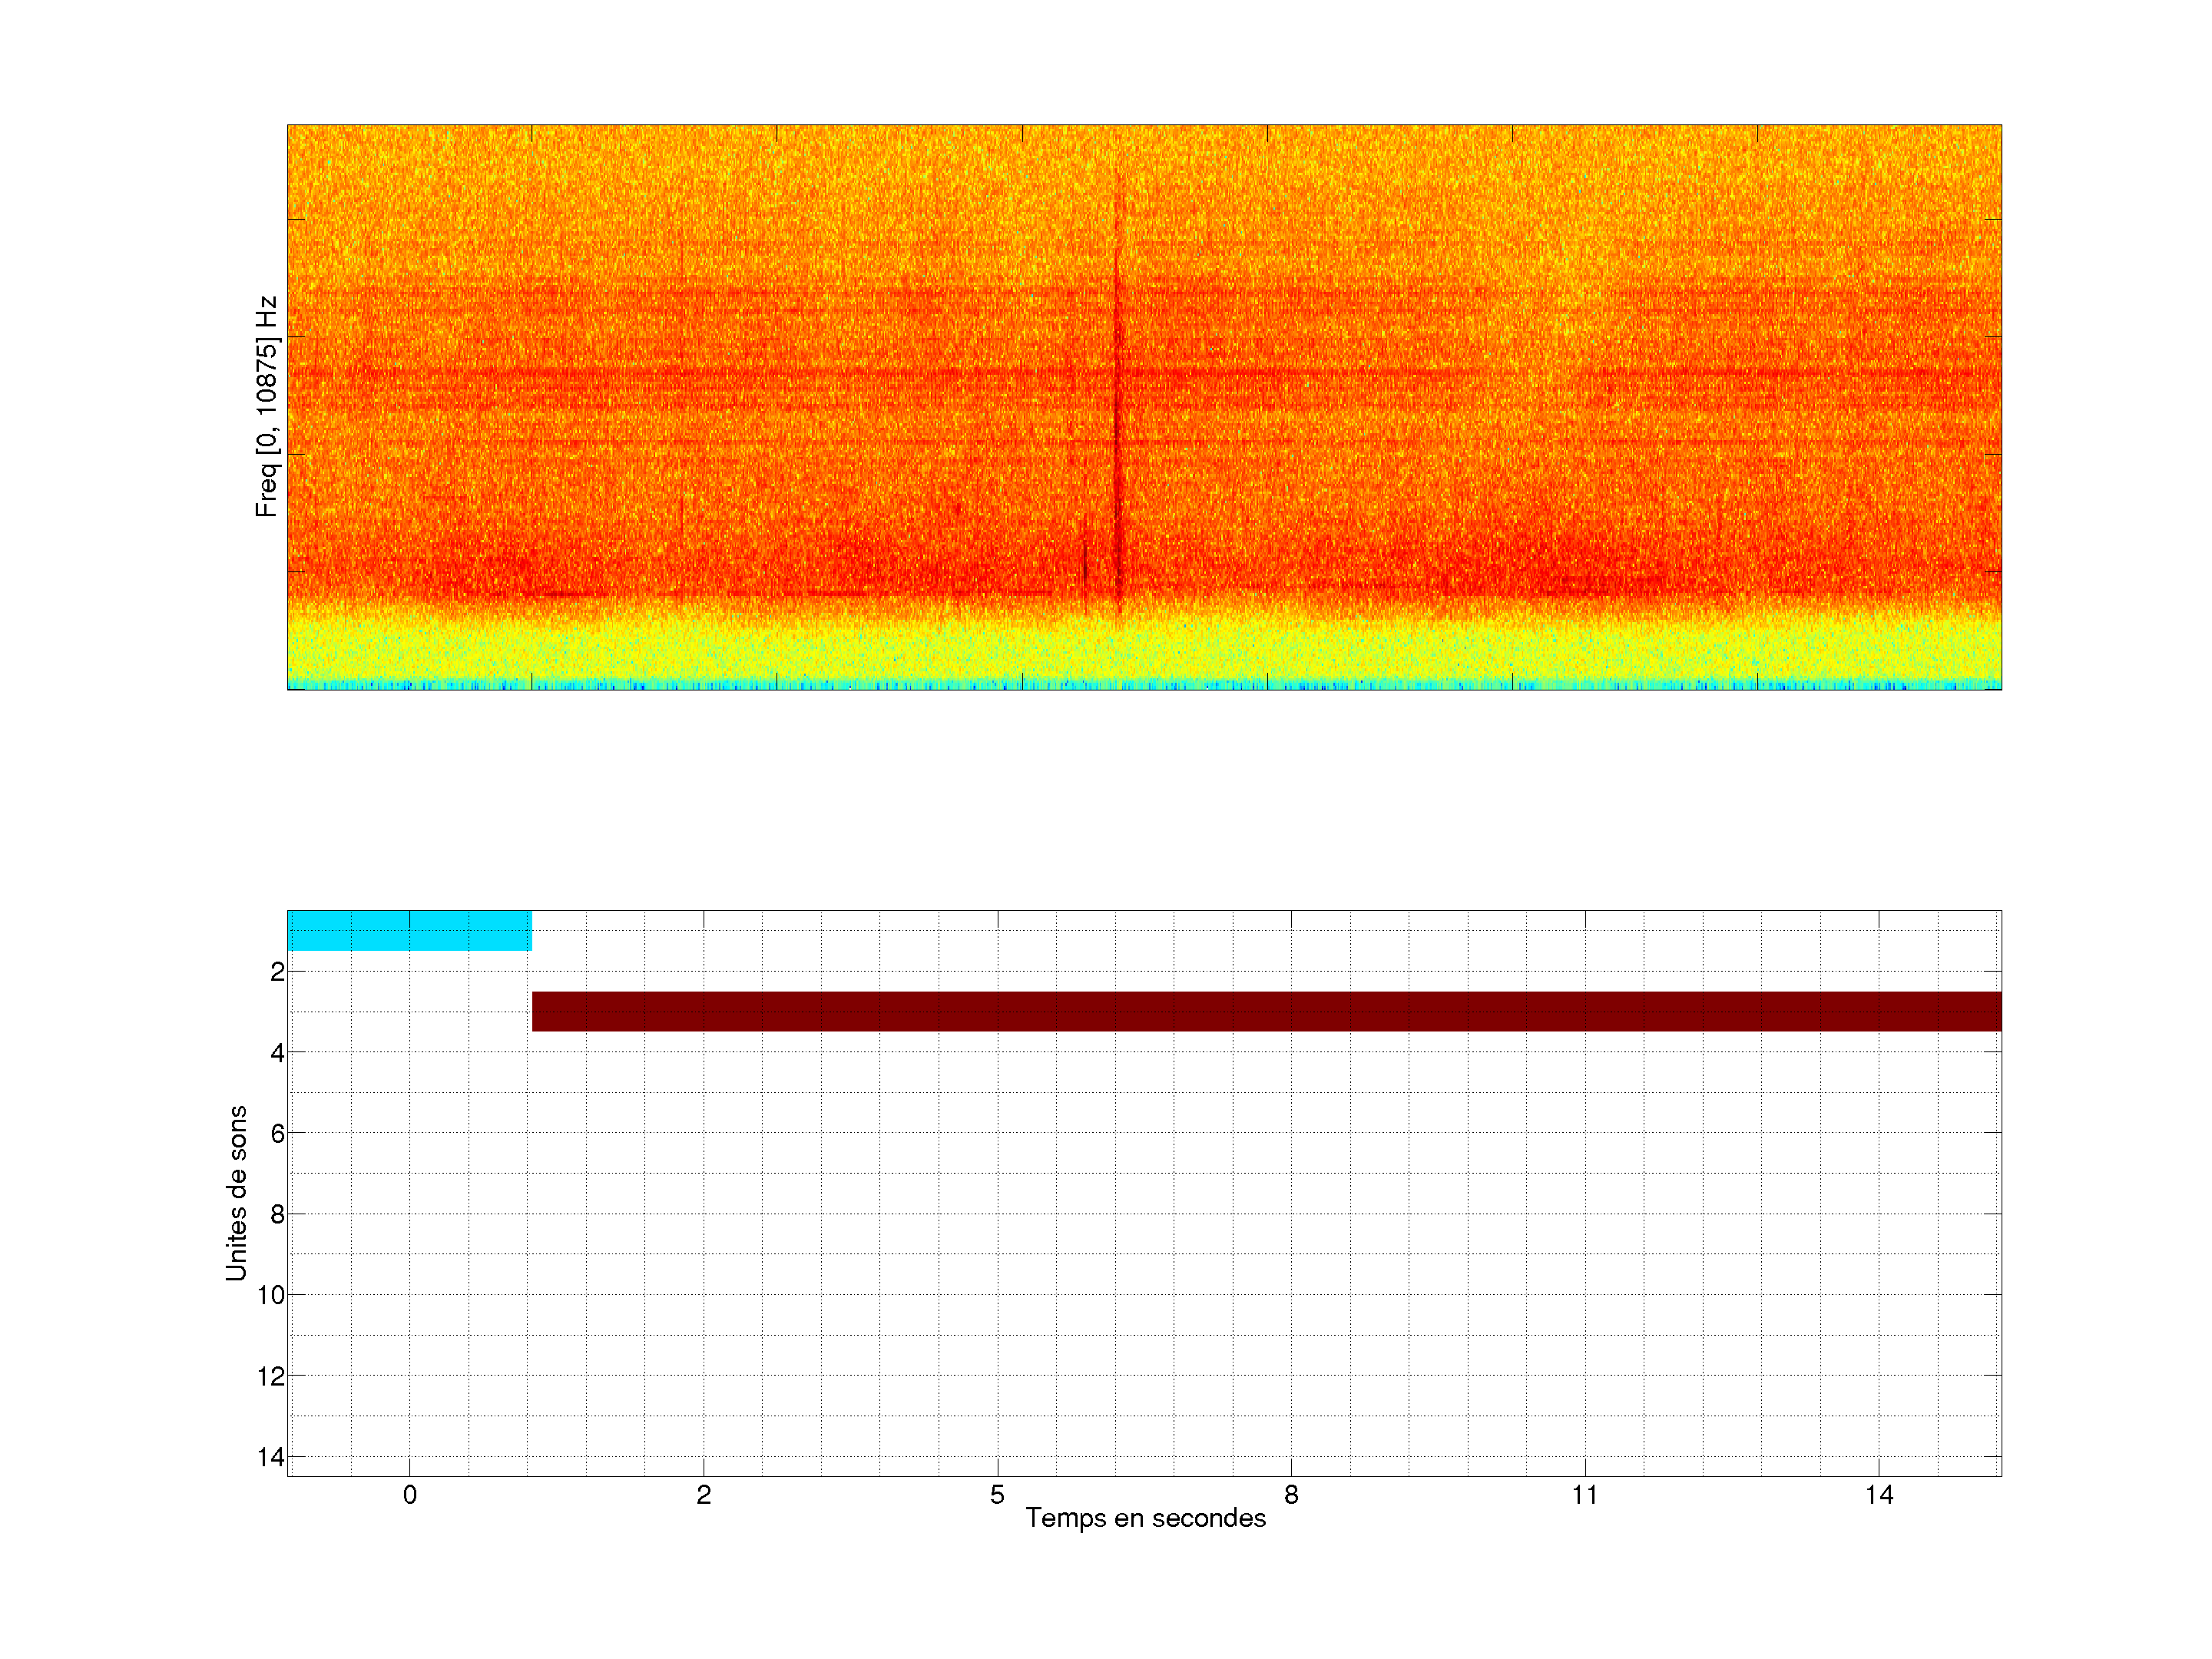This screenshot has width=2212, height=1659.
Task: Click y-axis tick label 4
Action: pos(277,1053)
